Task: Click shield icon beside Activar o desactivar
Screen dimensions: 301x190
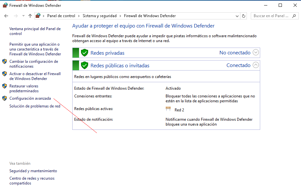Action: point(5,74)
